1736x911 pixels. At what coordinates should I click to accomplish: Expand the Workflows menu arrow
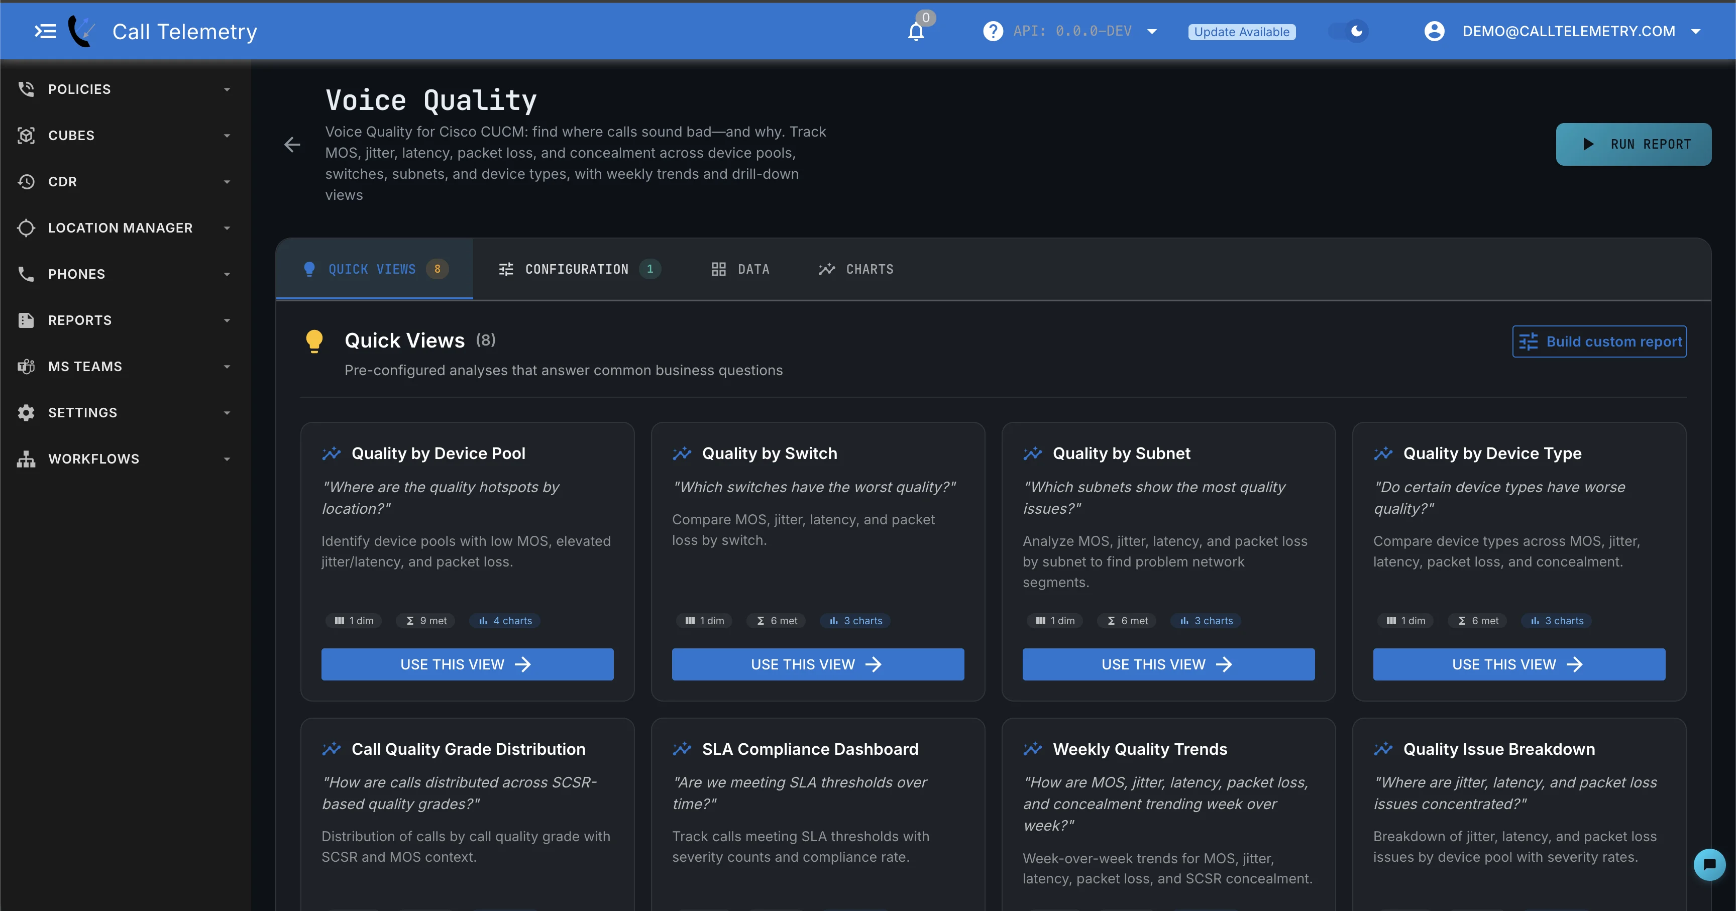[227, 459]
